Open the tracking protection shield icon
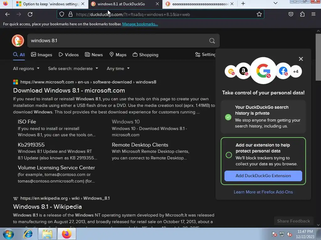The width and height of the screenshot is (321, 240). (x=62, y=14)
